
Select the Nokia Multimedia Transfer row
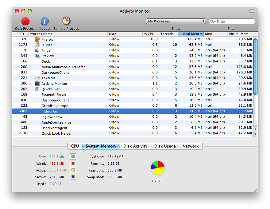(x=133, y=67)
